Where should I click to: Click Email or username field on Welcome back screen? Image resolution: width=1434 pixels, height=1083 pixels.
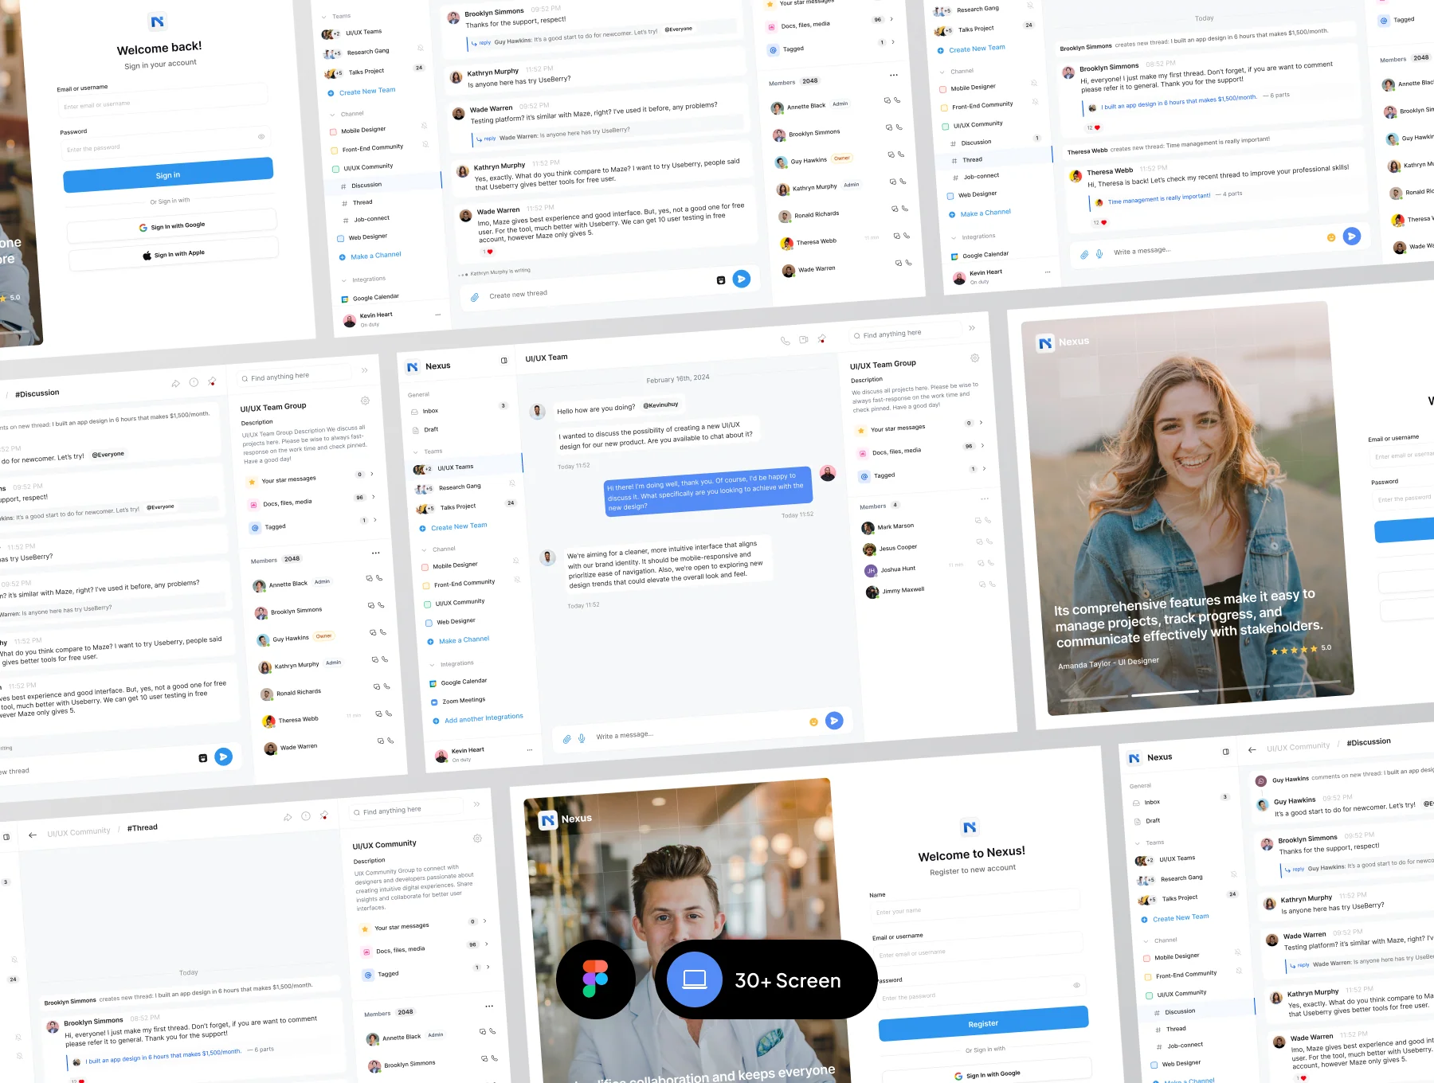[x=163, y=102]
